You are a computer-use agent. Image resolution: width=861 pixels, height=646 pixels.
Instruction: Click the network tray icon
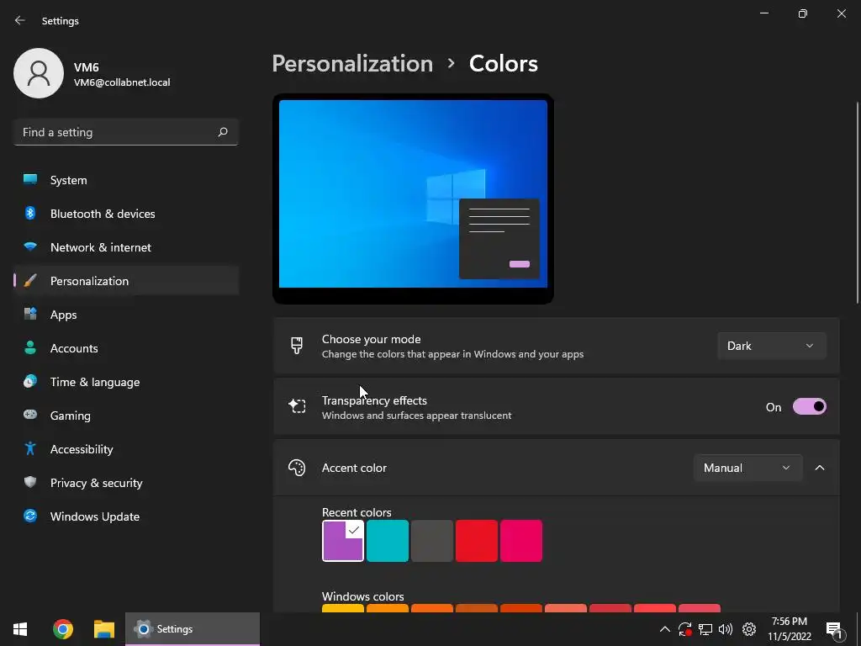pos(705,629)
